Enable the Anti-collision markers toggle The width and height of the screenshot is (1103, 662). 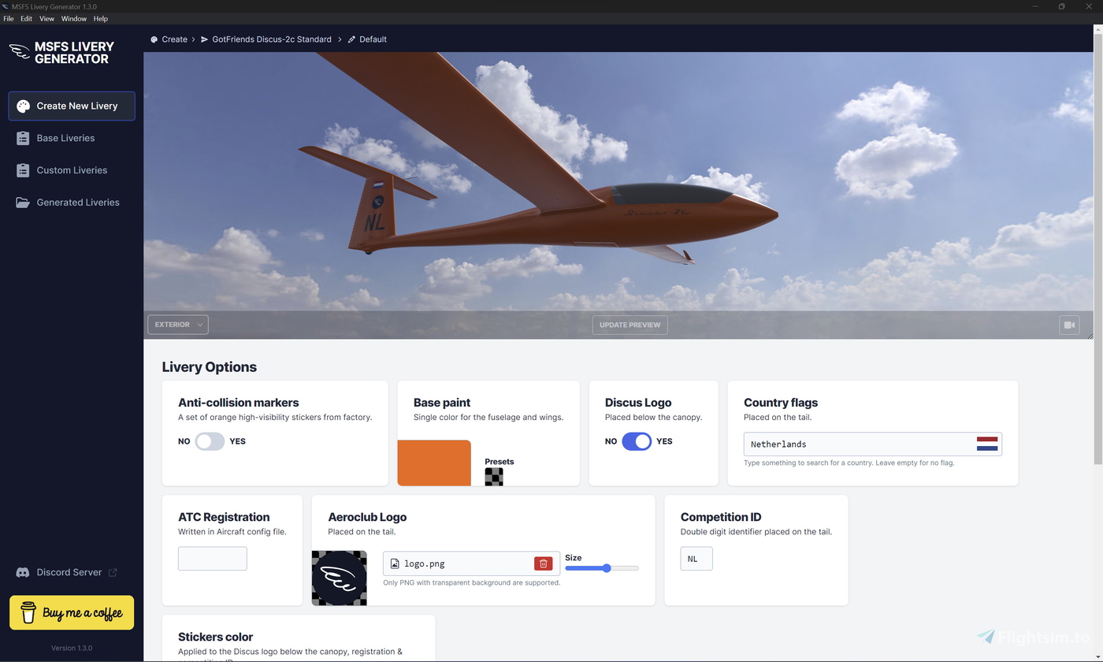[210, 441]
